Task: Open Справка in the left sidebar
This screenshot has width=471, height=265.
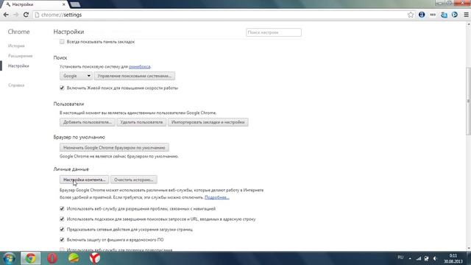Action: [x=16, y=85]
